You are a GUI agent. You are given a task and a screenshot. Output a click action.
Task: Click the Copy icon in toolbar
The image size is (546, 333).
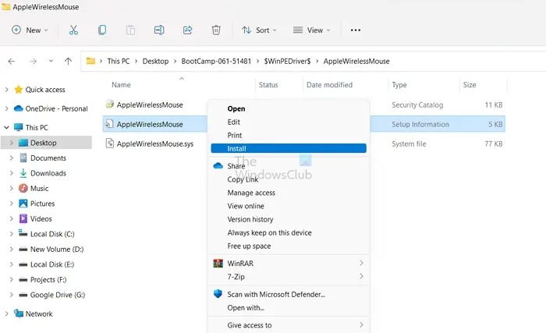[102, 30]
